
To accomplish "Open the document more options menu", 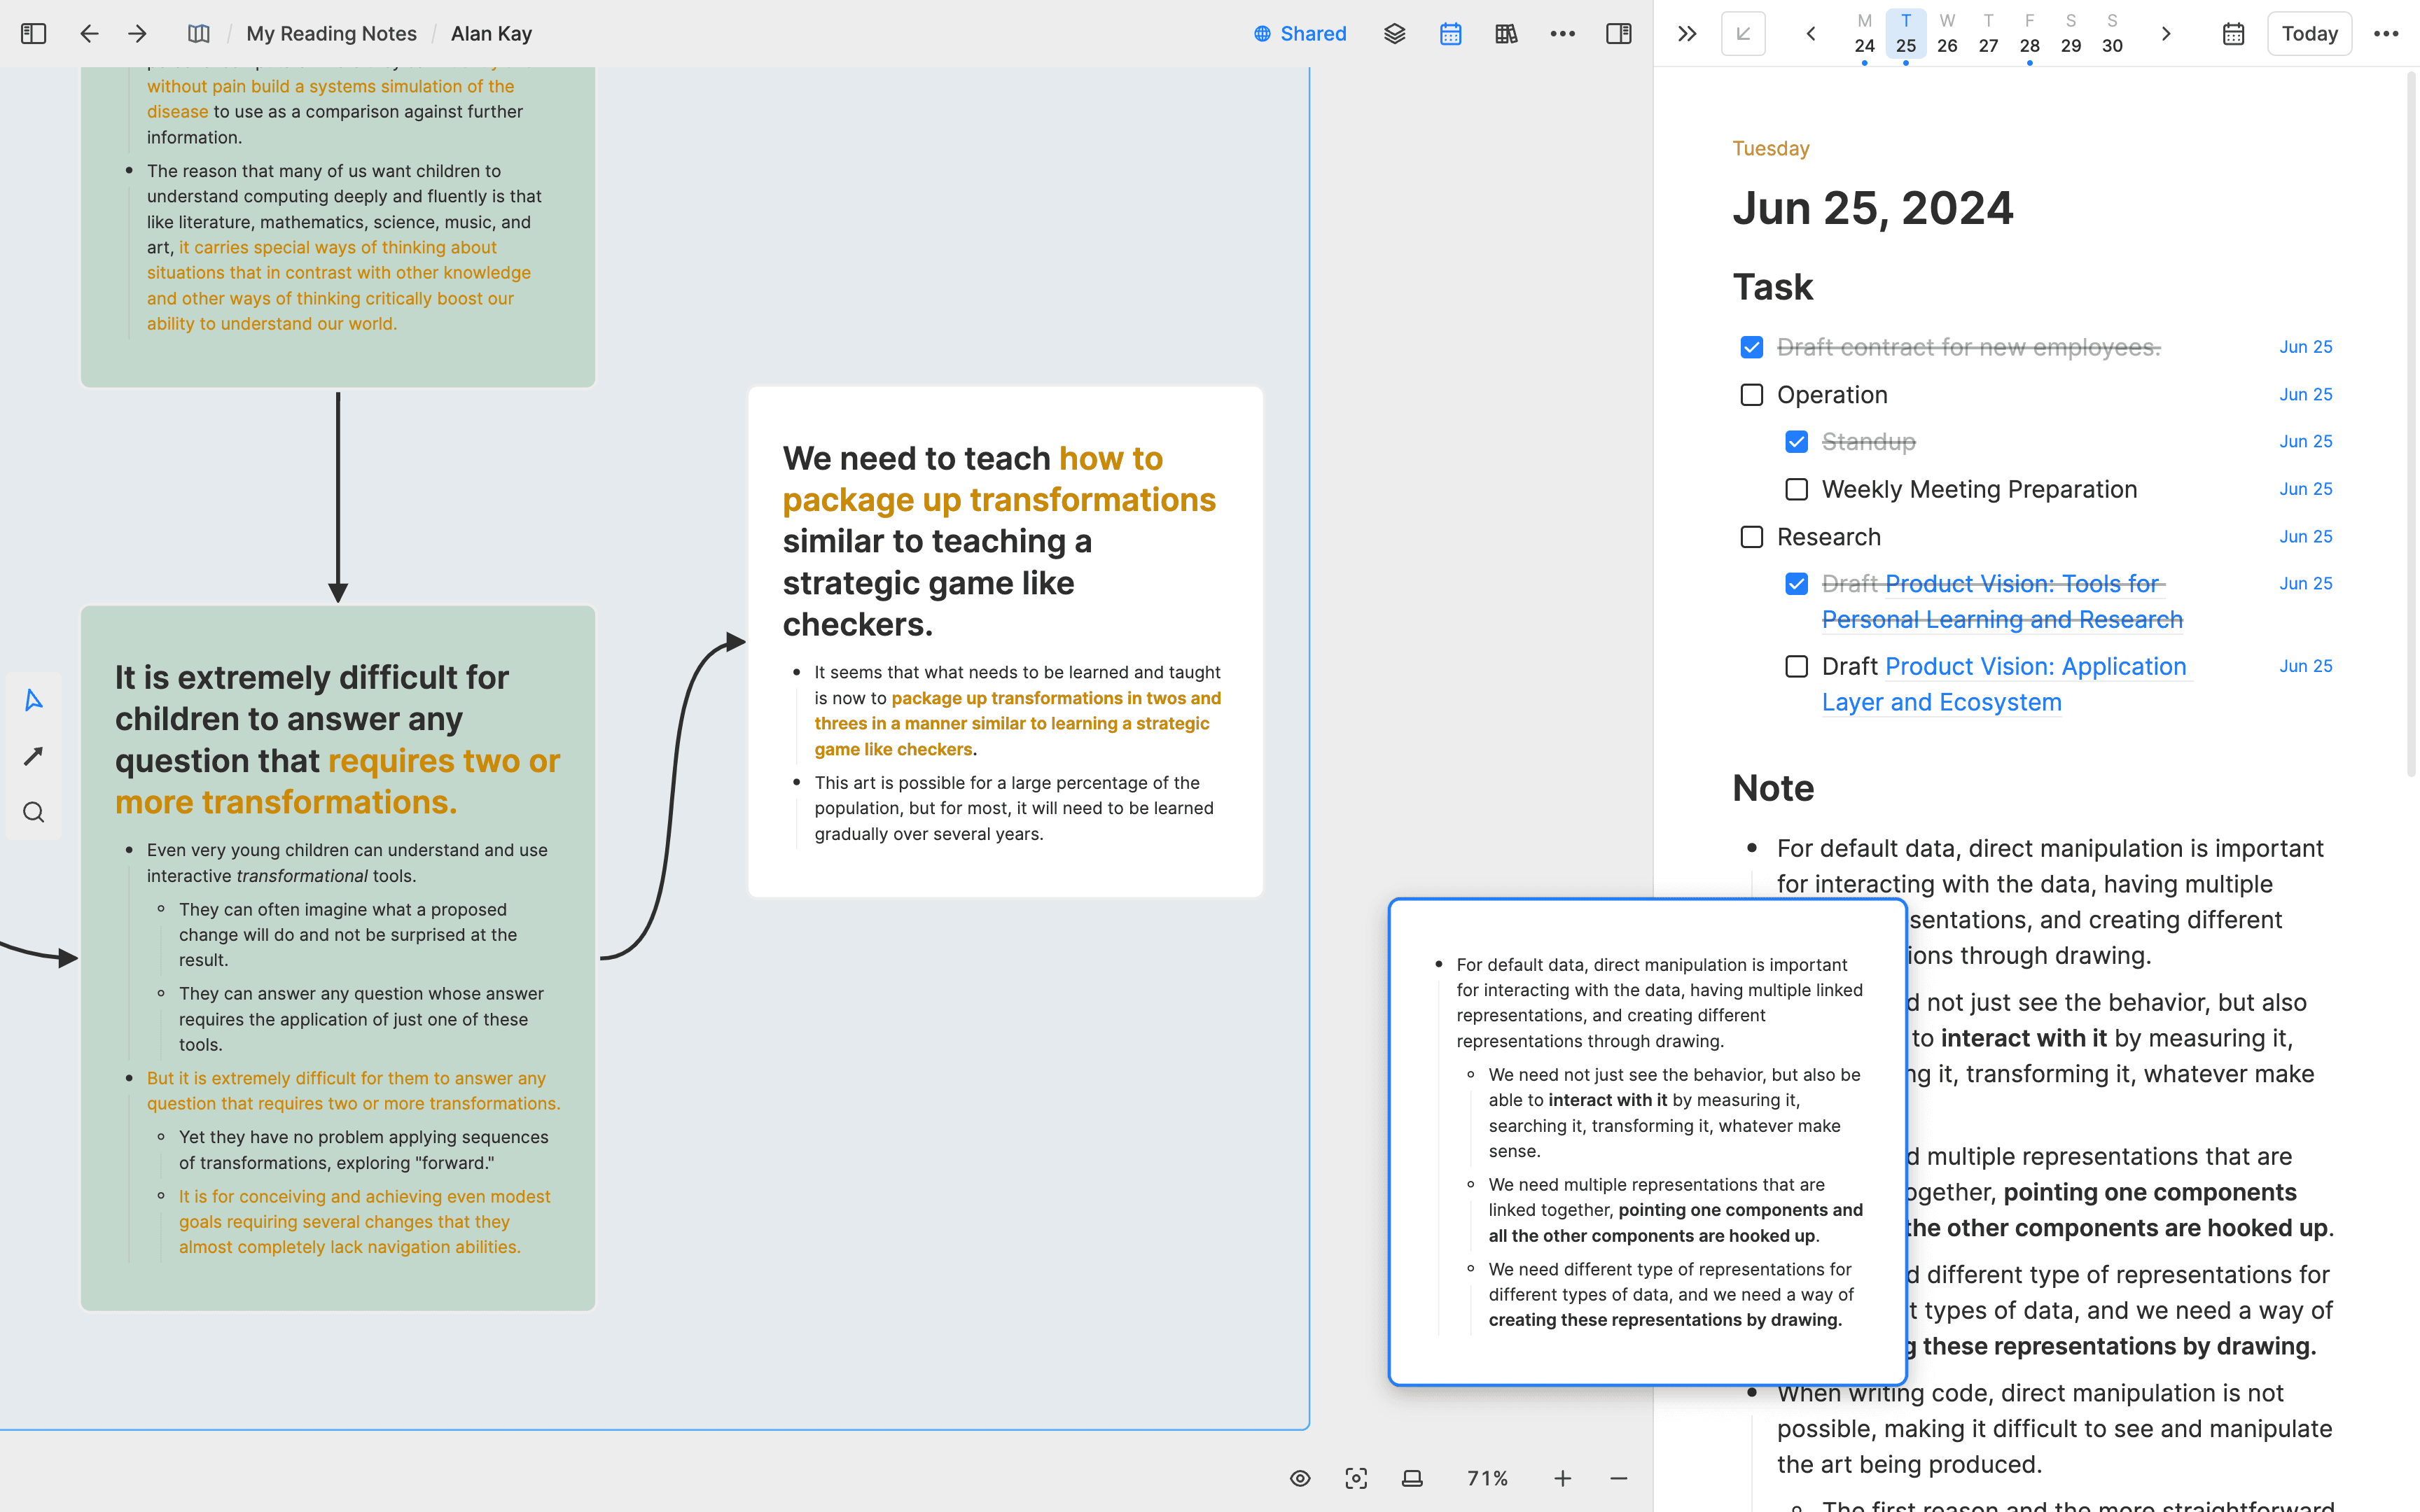I will pos(1563,33).
